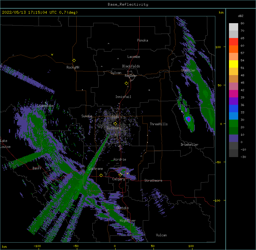Click the Innisfail label
256x250 pixels.
pos(123,97)
